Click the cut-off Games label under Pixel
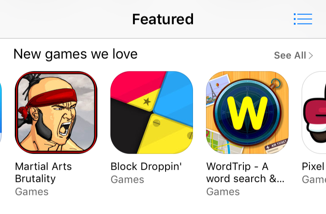The image size is (326, 214). (x=314, y=180)
